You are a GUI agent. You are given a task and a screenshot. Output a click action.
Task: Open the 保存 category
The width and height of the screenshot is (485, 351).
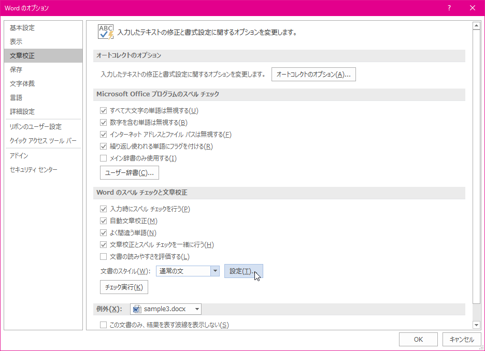coord(44,69)
